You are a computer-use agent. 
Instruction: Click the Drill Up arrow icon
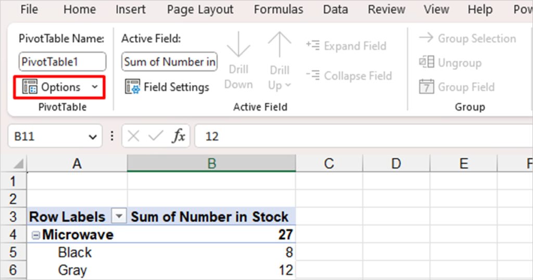click(280, 44)
